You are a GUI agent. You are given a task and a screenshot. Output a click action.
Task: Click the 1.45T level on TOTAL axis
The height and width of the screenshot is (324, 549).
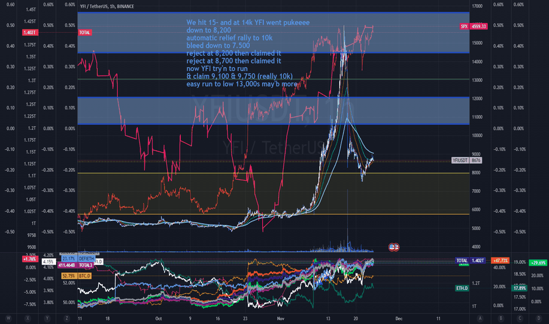point(31,9)
